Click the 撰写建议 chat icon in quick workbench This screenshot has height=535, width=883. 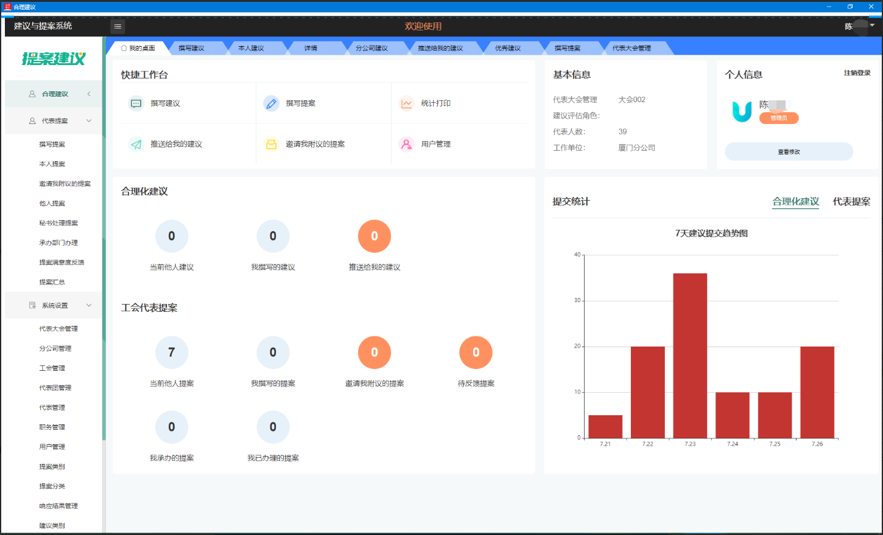(136, 103)
